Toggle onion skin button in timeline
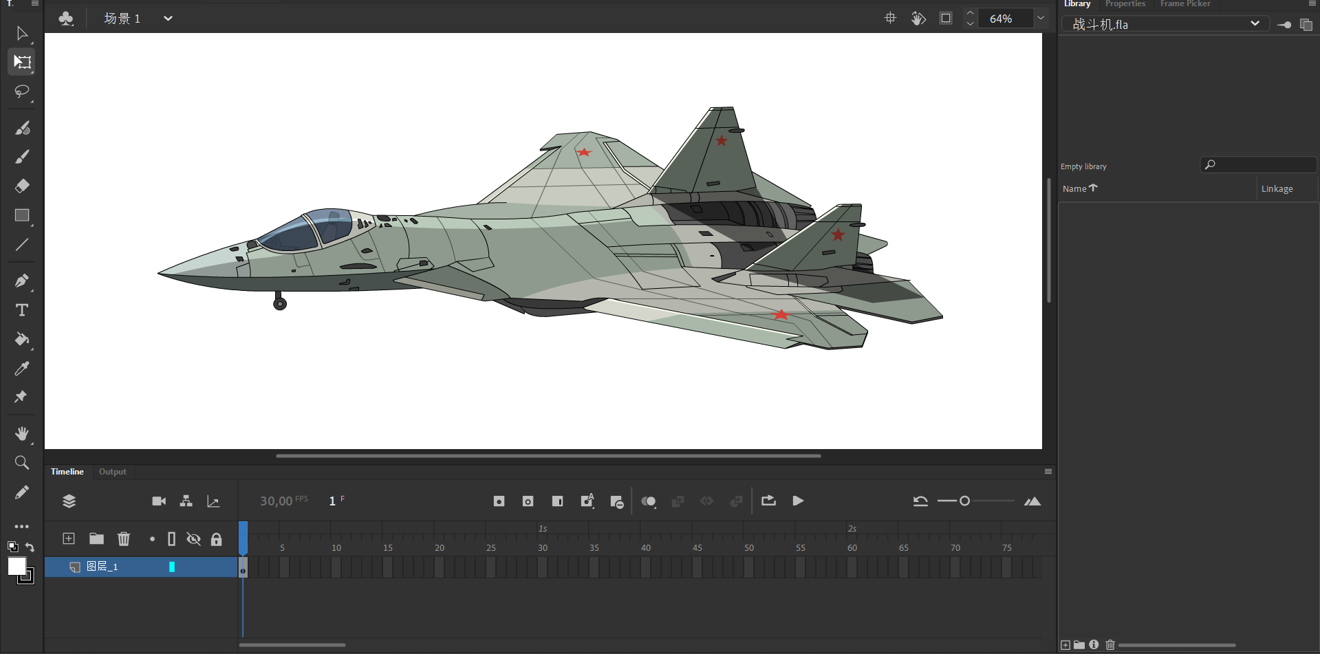The width and height of the screenshot is (1320, 654). tap(648, 501)
